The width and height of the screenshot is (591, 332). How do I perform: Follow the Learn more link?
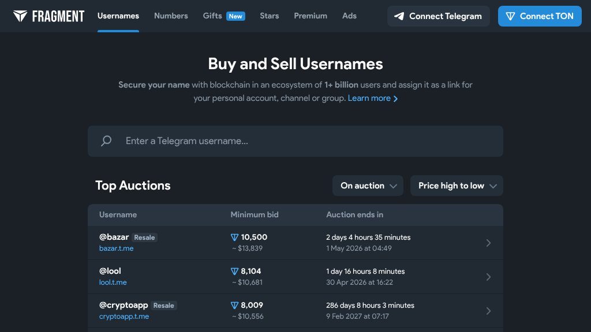tap(372, 98)
